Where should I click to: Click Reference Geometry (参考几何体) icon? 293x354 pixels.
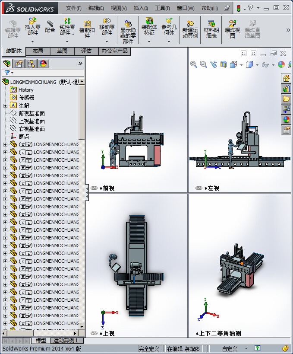[169, 21]
